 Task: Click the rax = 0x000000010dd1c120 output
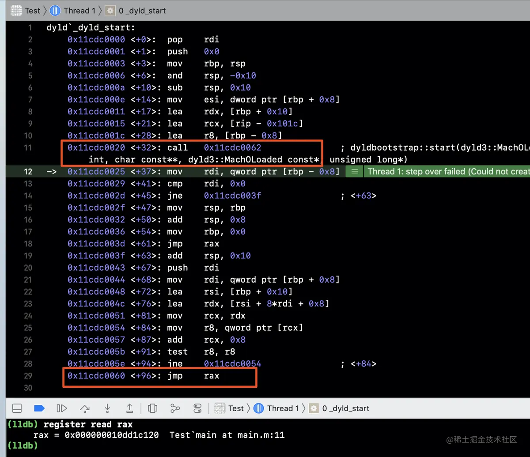pos(96,435)
